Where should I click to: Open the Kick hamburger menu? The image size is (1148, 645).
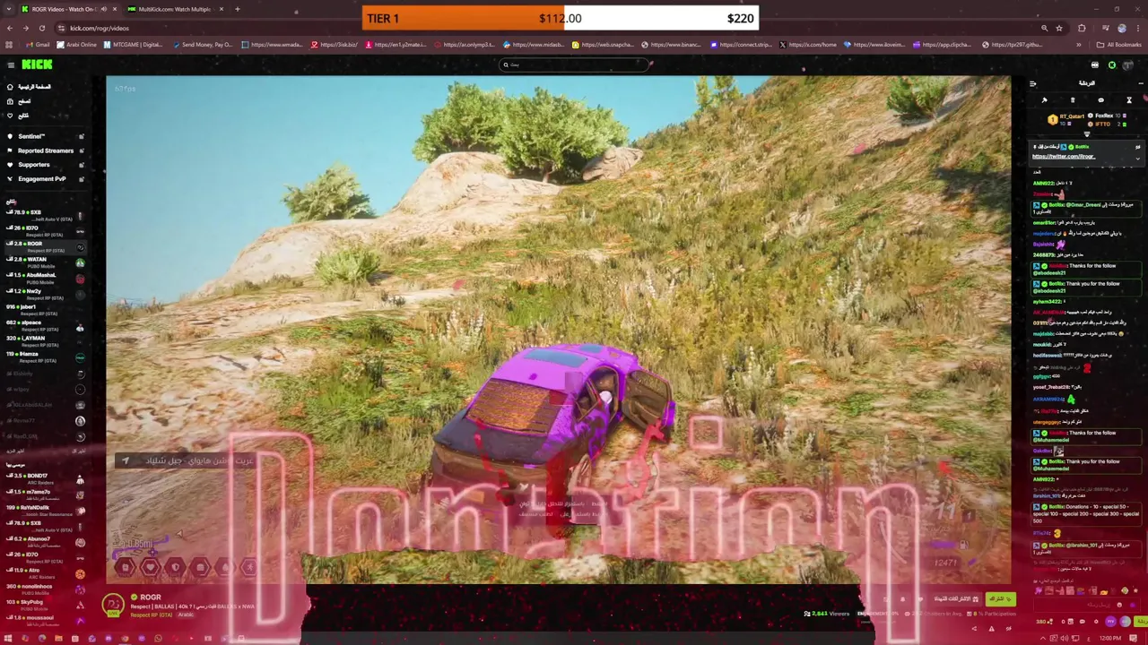11,64
